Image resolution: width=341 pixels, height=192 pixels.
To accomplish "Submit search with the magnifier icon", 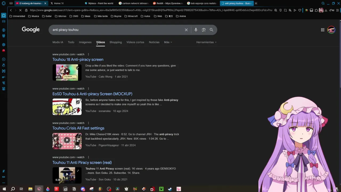I will [212, 30].
